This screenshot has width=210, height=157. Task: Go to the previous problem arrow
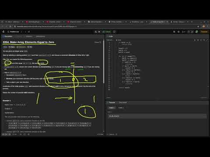point(21,32)
